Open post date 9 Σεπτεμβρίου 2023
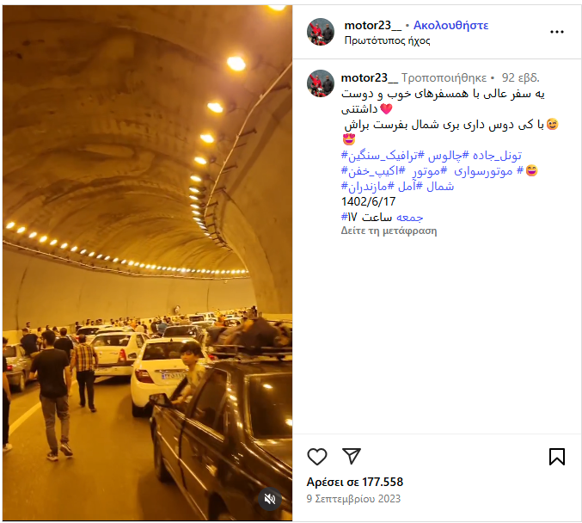This screenshot has height=523, width=582. [x=353, y=499]
